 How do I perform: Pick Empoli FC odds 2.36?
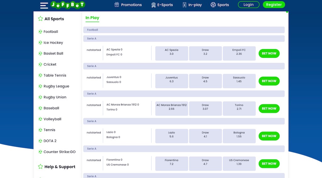(x=239, y=53)
